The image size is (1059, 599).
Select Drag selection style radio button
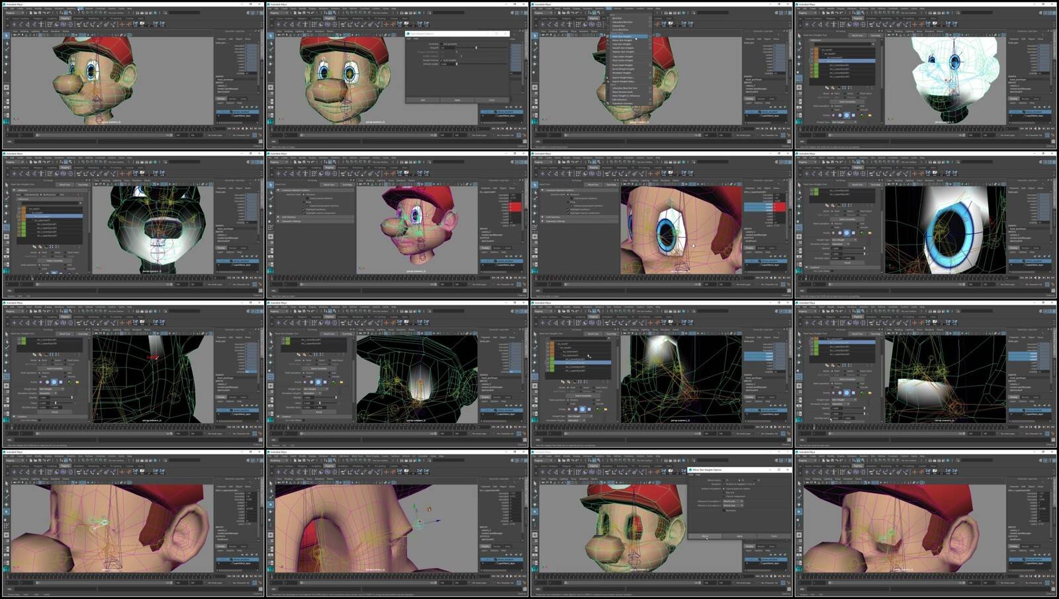point(304,202)
